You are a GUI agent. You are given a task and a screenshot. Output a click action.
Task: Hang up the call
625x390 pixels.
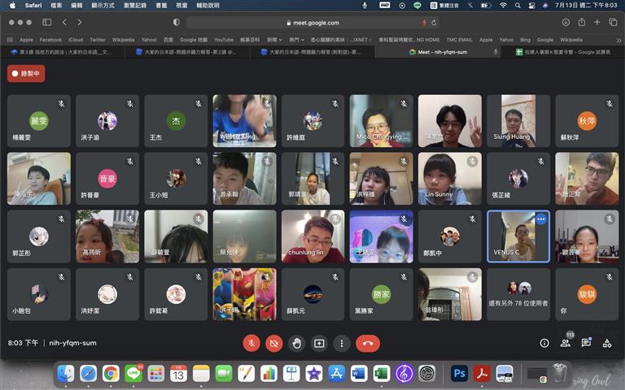(x=368, y=343)
